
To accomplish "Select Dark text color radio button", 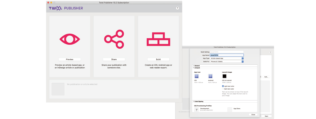I will point(223,89).
